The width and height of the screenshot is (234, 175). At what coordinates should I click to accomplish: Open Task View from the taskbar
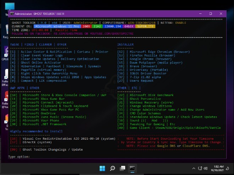pyautogui.click(x=122, y=168)
